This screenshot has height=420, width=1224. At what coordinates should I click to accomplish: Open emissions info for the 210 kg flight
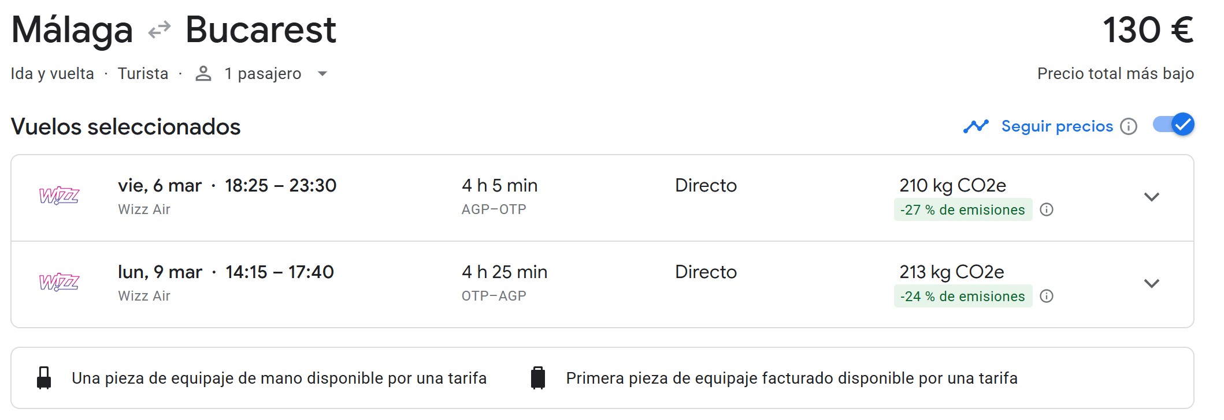point(1046,209)
